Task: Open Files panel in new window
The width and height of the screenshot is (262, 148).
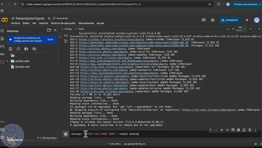Action: [x=49, y=30]
